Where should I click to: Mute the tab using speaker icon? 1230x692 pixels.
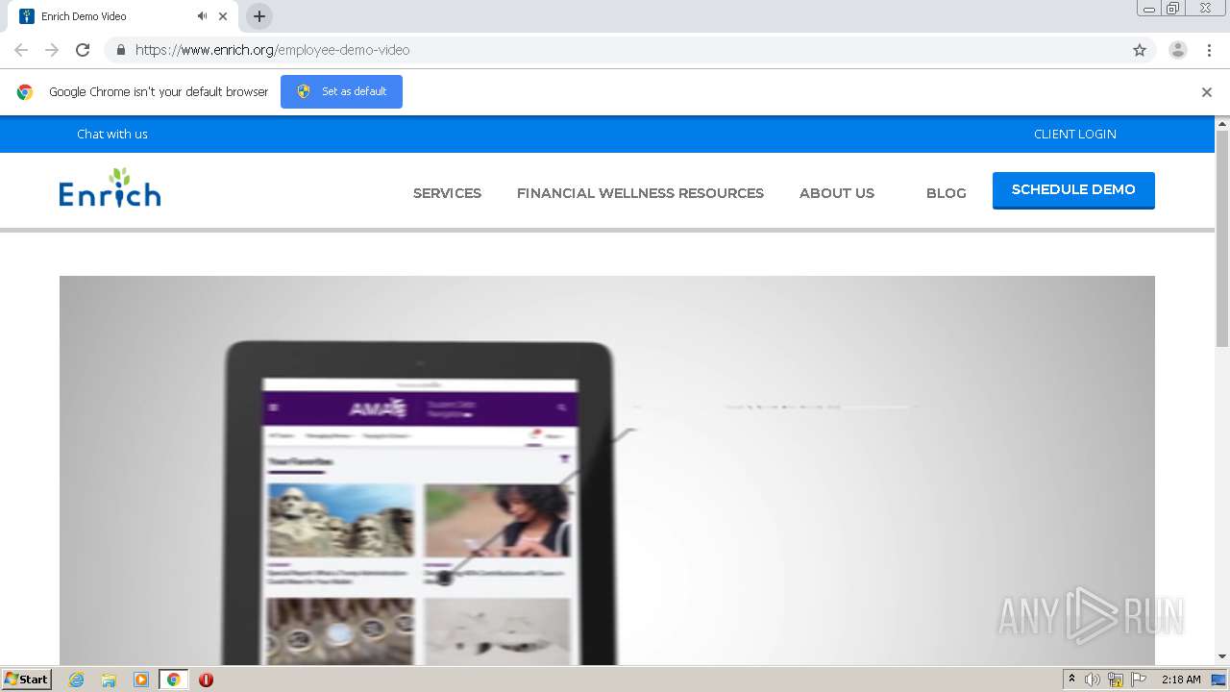click(202, 16)
